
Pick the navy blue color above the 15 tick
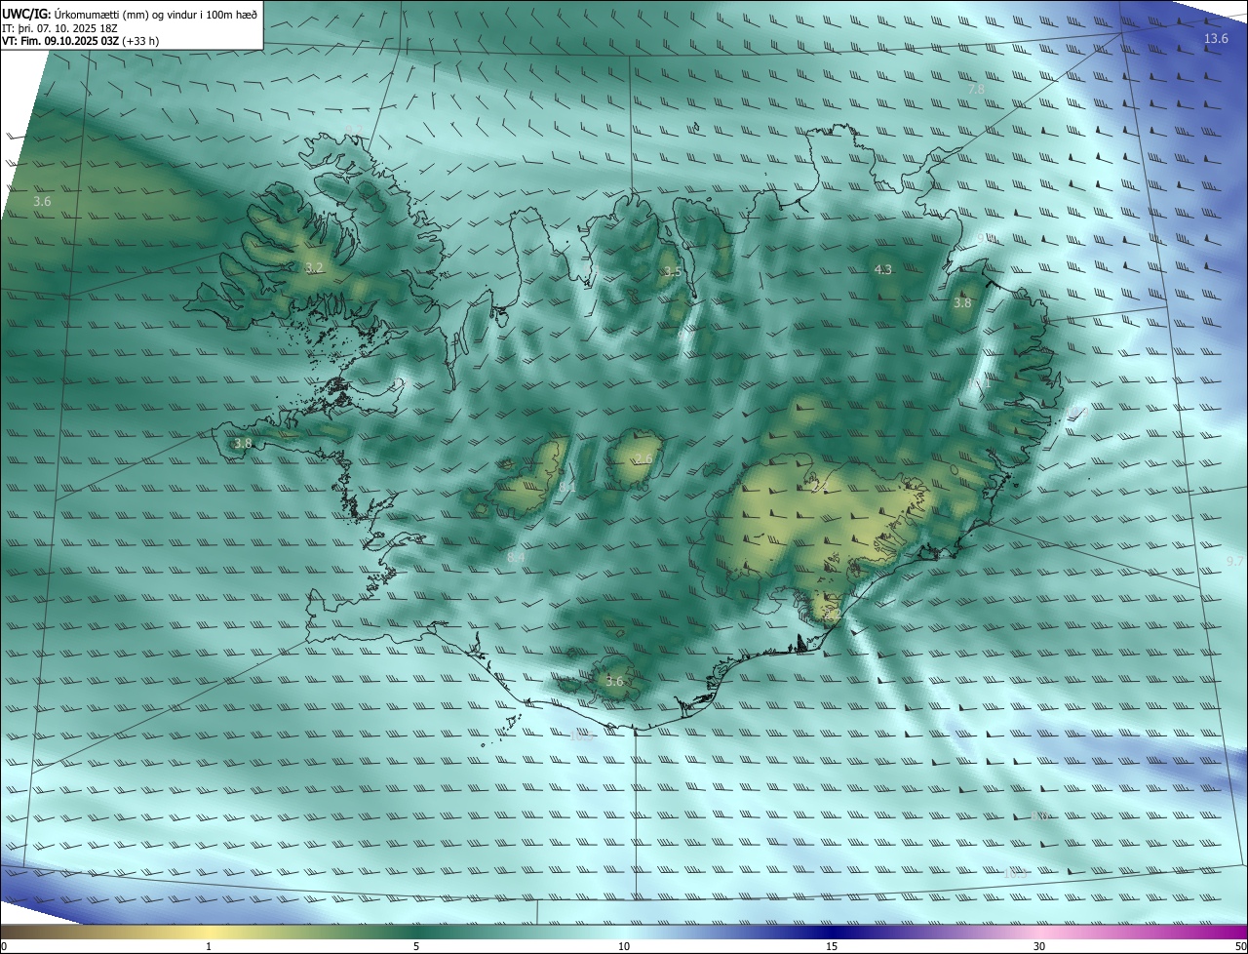[832, 932]
